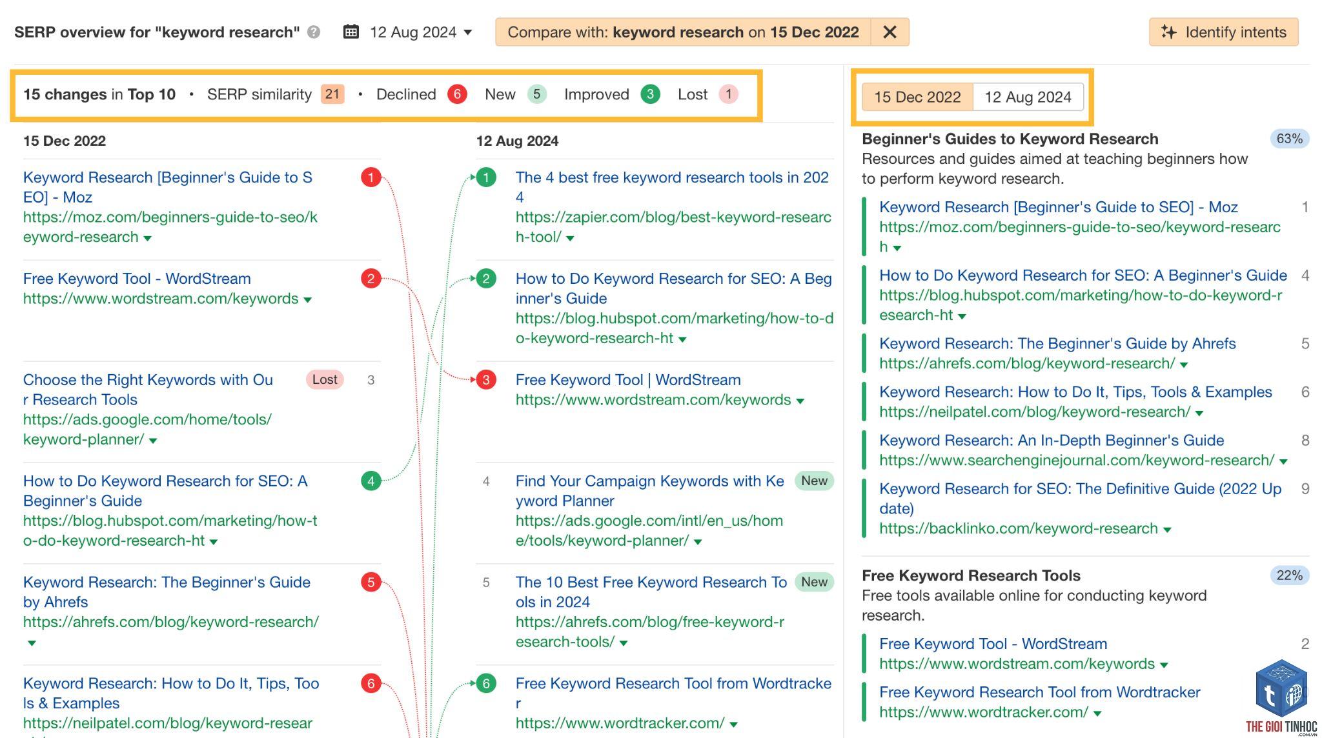This screenshot has height=738, width=1322.
Task: Expand the ahrefs.com/blog/keyword-research URL dropdown in the 2022 column
Action: (32, 643)
